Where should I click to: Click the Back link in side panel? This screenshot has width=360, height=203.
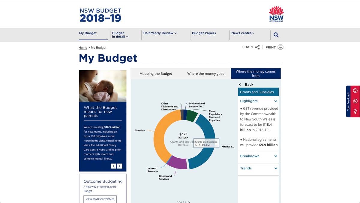(x=249, y=85)
